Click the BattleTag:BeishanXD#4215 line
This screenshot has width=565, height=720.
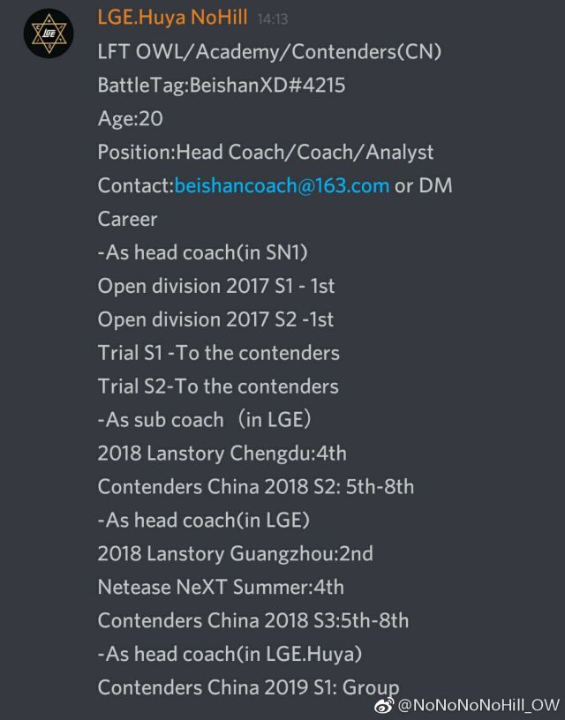(222, 86)
